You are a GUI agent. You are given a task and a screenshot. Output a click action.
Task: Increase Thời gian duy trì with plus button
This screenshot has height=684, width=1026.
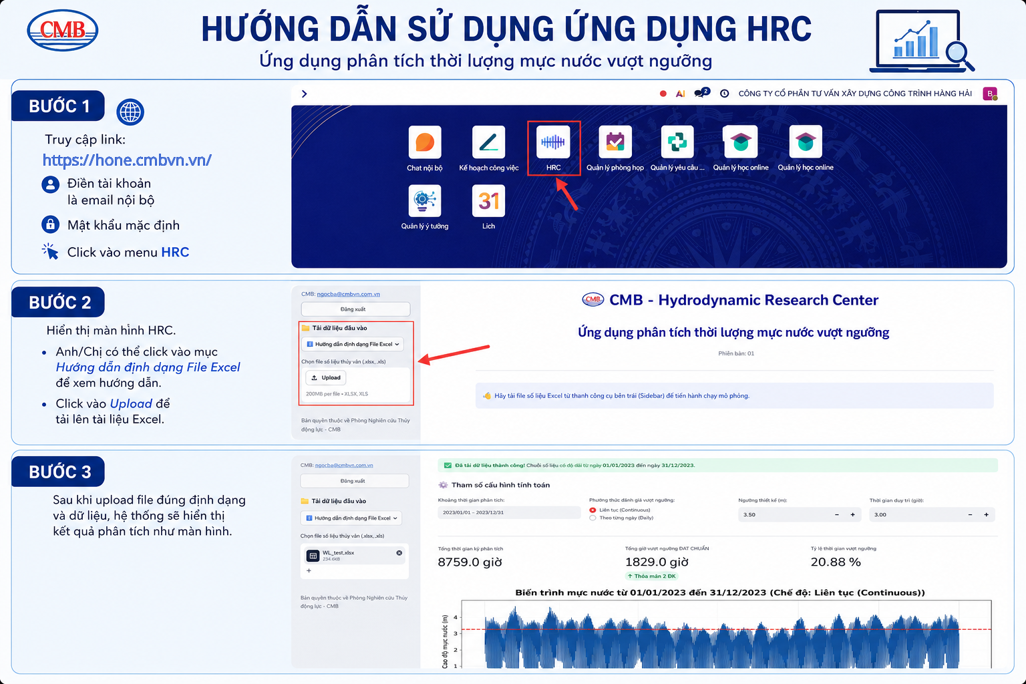point(986,514)
